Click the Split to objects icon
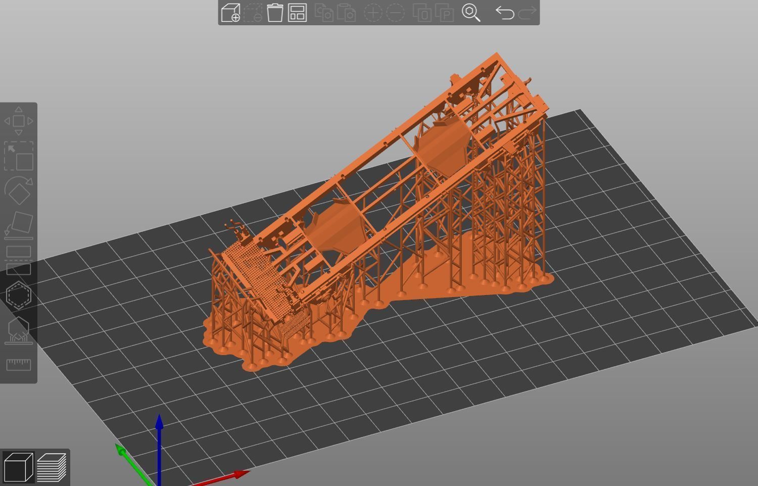 coord(422,13)
